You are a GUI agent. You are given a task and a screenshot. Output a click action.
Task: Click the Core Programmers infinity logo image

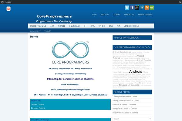[70, 52]
